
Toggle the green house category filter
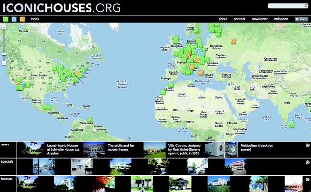point(6,19)
